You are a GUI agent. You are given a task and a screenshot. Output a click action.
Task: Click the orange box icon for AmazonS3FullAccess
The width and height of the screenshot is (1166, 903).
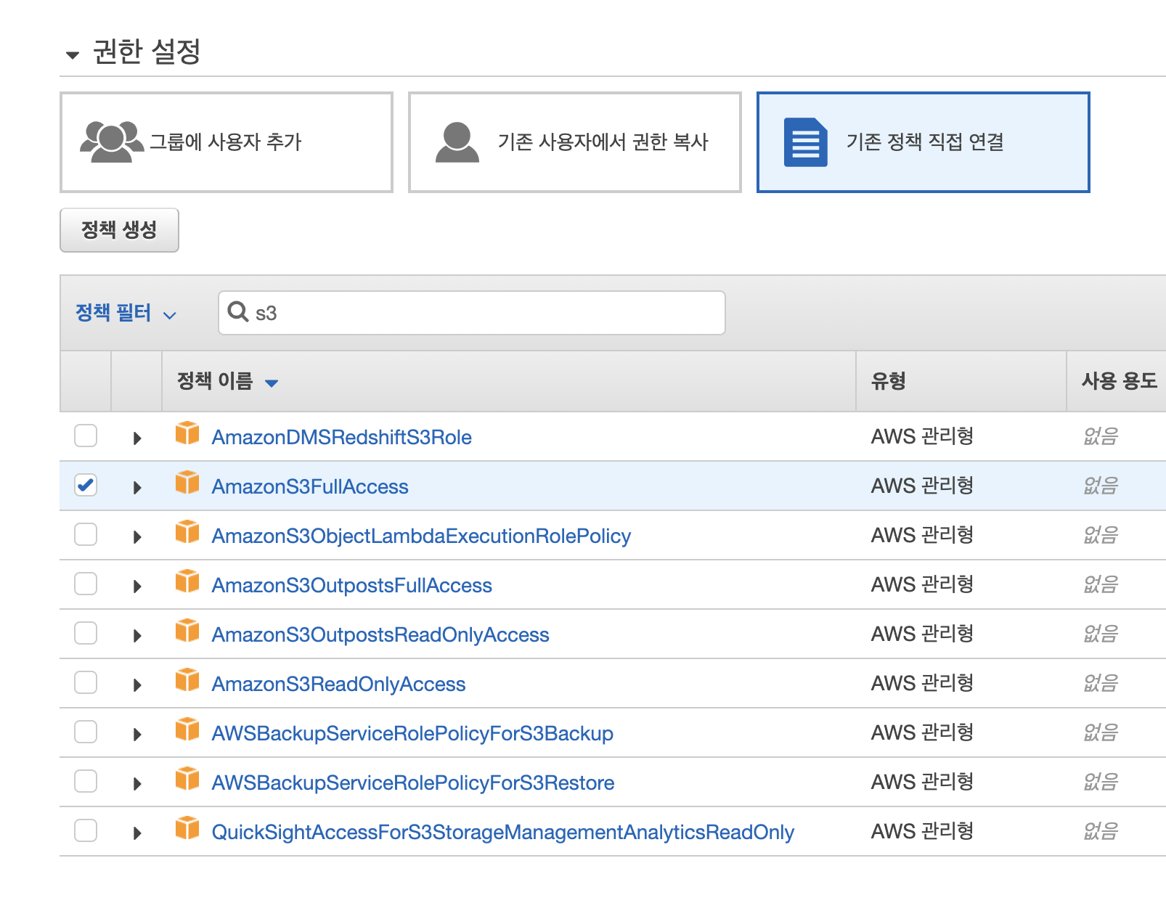coord(187,482)
